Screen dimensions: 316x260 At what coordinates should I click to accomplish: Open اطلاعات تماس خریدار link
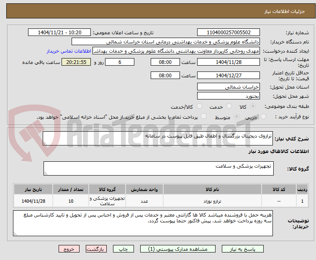[x=69, y=51]
